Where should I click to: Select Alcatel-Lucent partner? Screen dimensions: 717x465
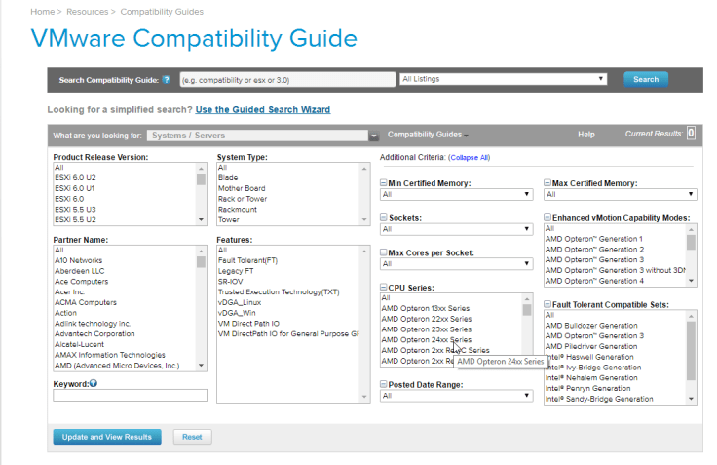tap(79, 344)
